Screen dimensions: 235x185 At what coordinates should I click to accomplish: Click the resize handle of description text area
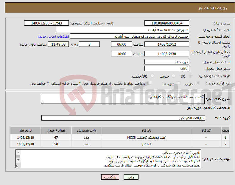tap(43, 102)
